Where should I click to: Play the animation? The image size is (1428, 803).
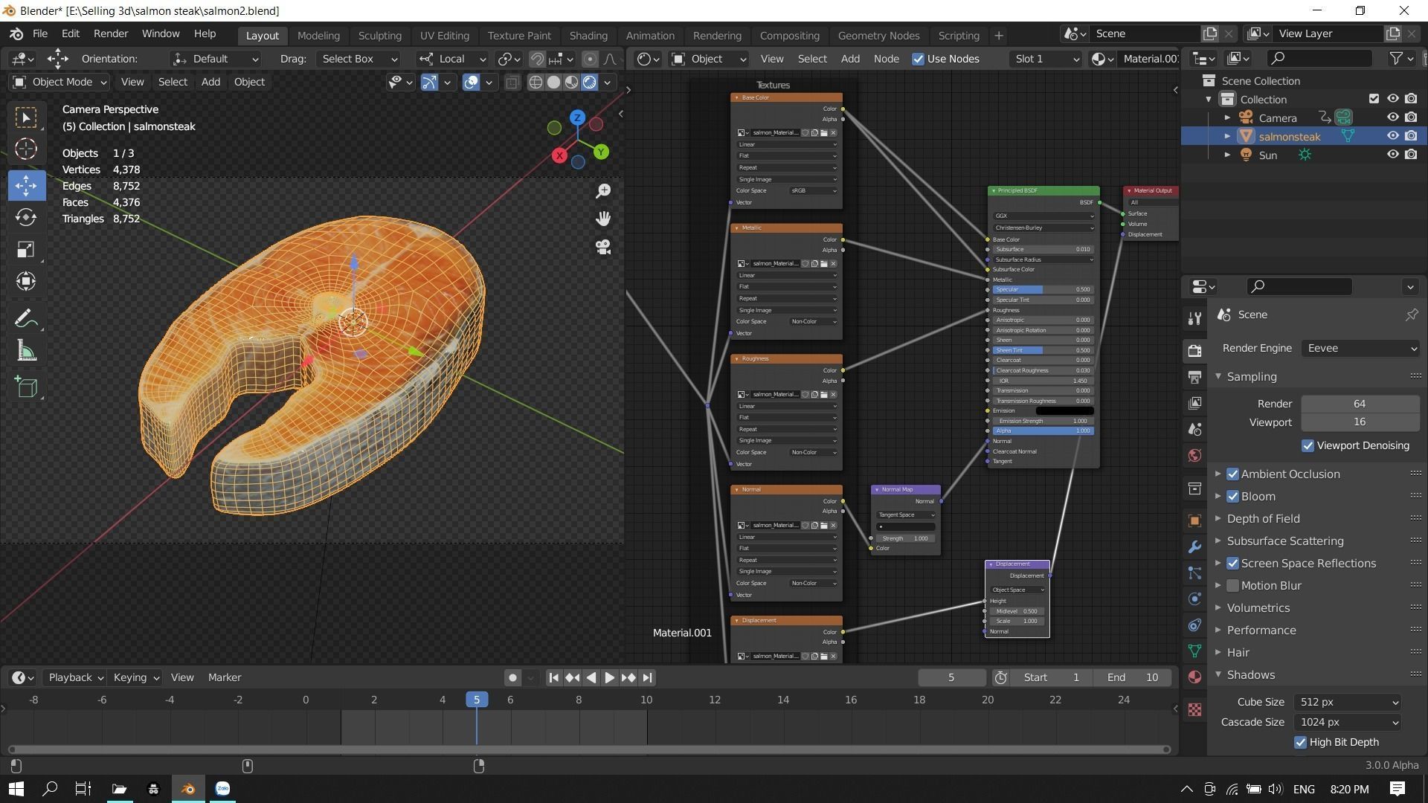click(609, 677)
